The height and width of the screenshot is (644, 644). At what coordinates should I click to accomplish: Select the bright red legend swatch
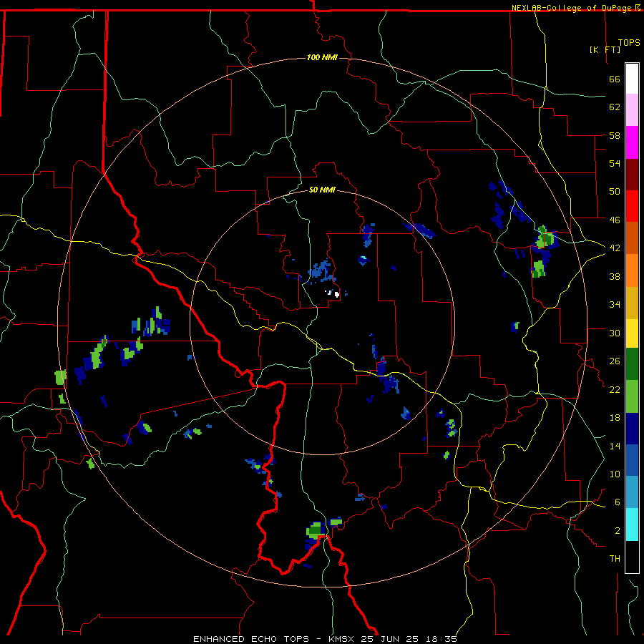632,206
